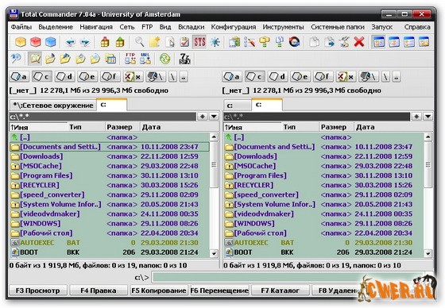Click the red SYS toolbar icon
The image size is (445, 308).
[199, 42]
